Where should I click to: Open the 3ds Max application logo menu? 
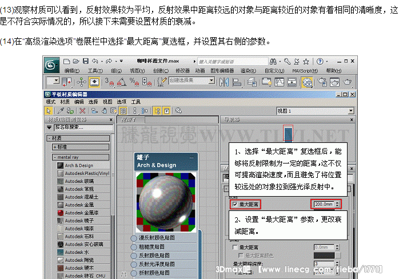[52, 65]
